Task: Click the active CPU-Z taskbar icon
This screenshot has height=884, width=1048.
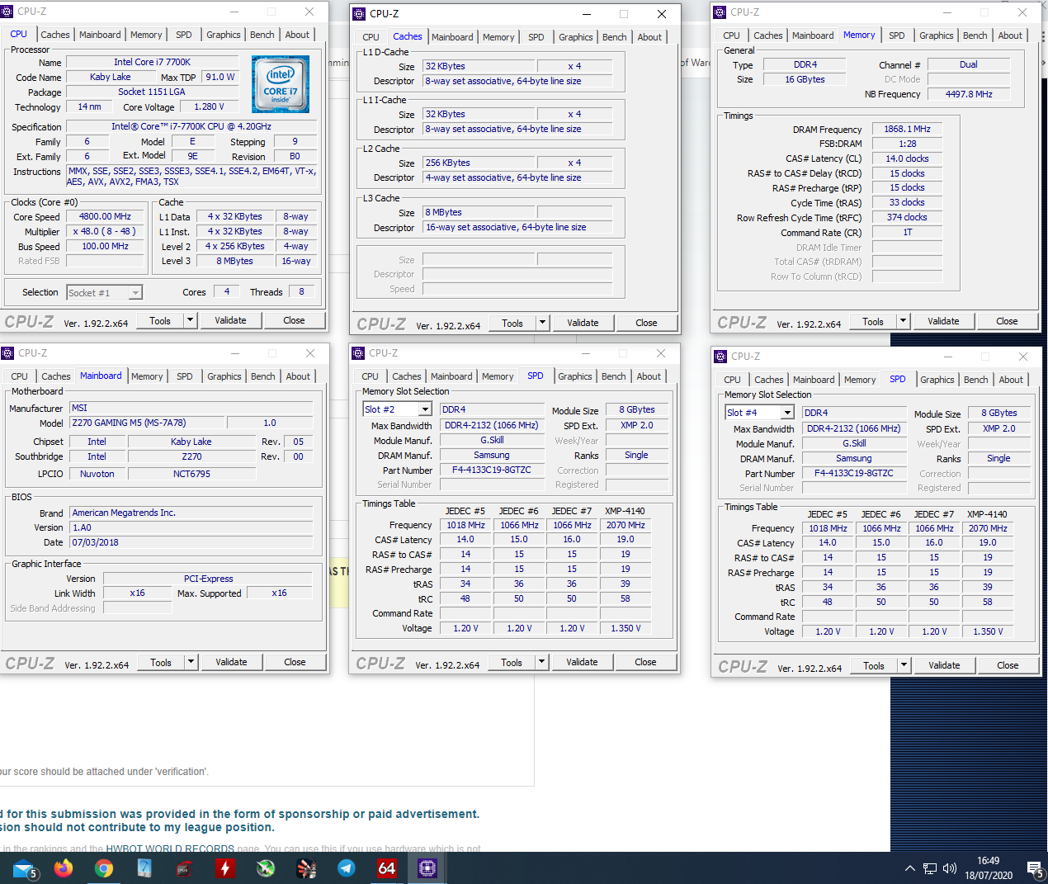Action: [x=427, y=868]
